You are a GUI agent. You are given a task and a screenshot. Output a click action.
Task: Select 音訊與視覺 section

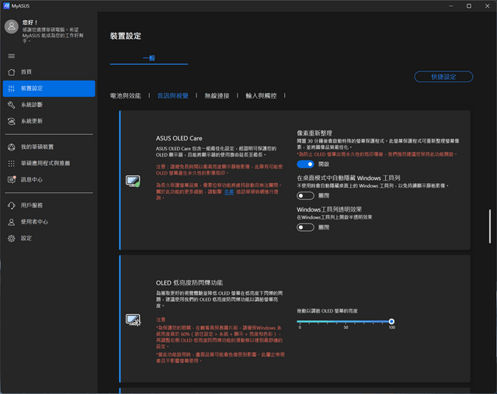coord(172,95)
